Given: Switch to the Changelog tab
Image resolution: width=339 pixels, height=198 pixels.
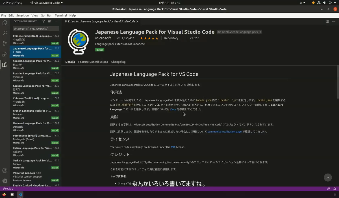Looking at the screenshot, I should point(118,62).
